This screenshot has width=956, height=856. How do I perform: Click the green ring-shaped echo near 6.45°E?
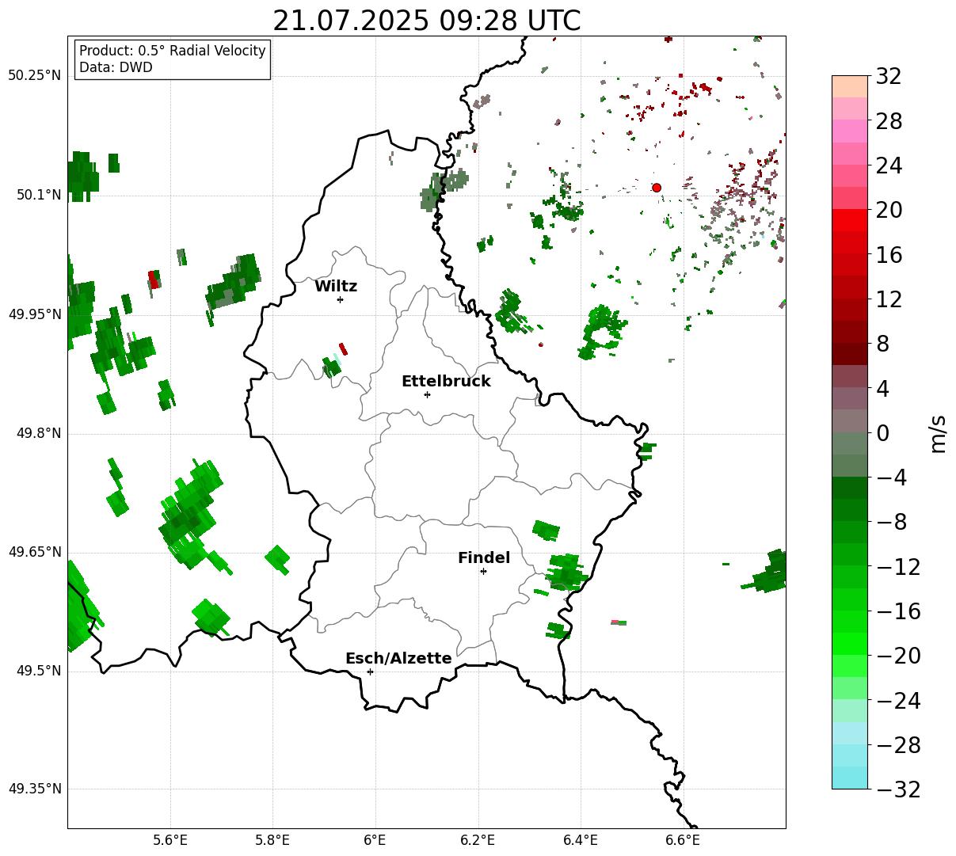601,333
